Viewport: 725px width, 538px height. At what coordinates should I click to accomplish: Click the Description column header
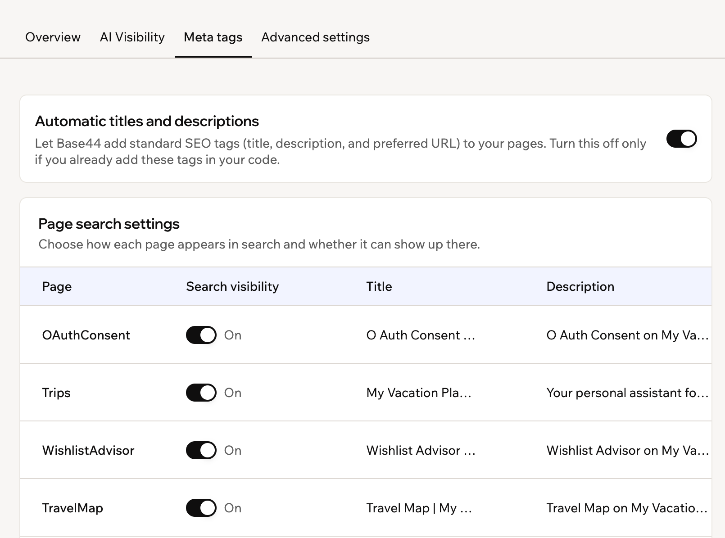[x=580, y=286]
